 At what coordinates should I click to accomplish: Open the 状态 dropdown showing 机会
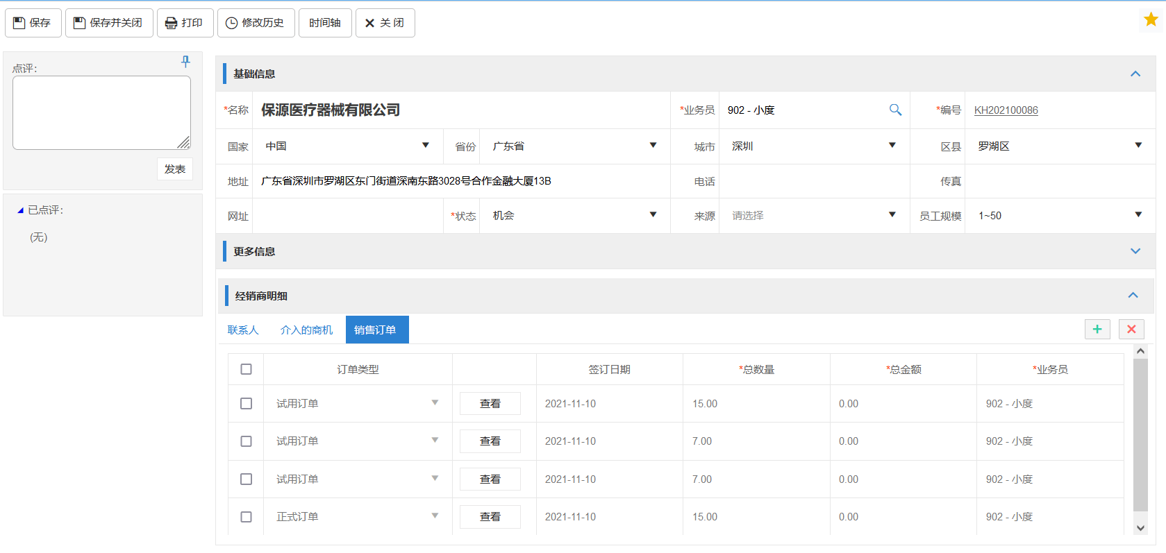(574, 216)
